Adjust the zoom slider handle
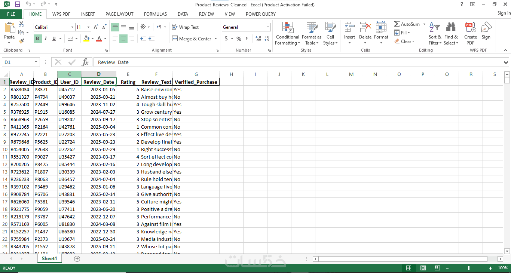This screenshot has height=273, width=511. pyautogui.click(x=469, y=268)
